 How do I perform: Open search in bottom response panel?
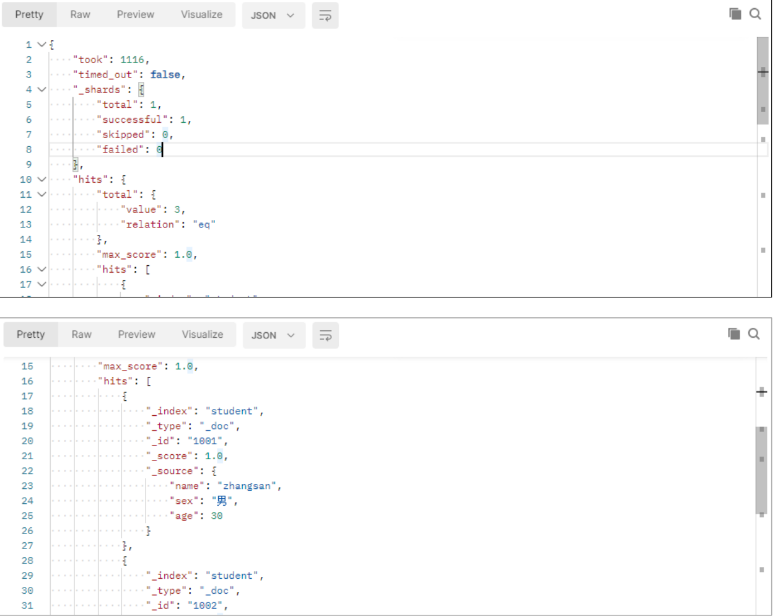tap(754, 333)
